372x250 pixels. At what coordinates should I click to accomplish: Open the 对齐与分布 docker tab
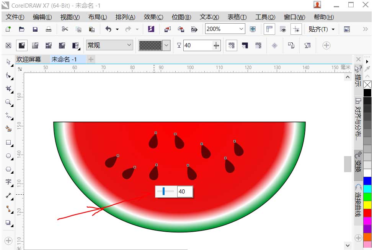358,118
